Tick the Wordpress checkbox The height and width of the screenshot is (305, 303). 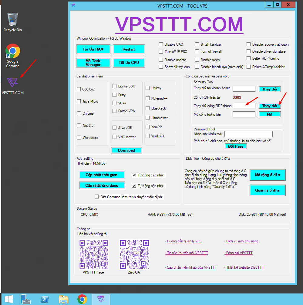click(x=79, y=137)
